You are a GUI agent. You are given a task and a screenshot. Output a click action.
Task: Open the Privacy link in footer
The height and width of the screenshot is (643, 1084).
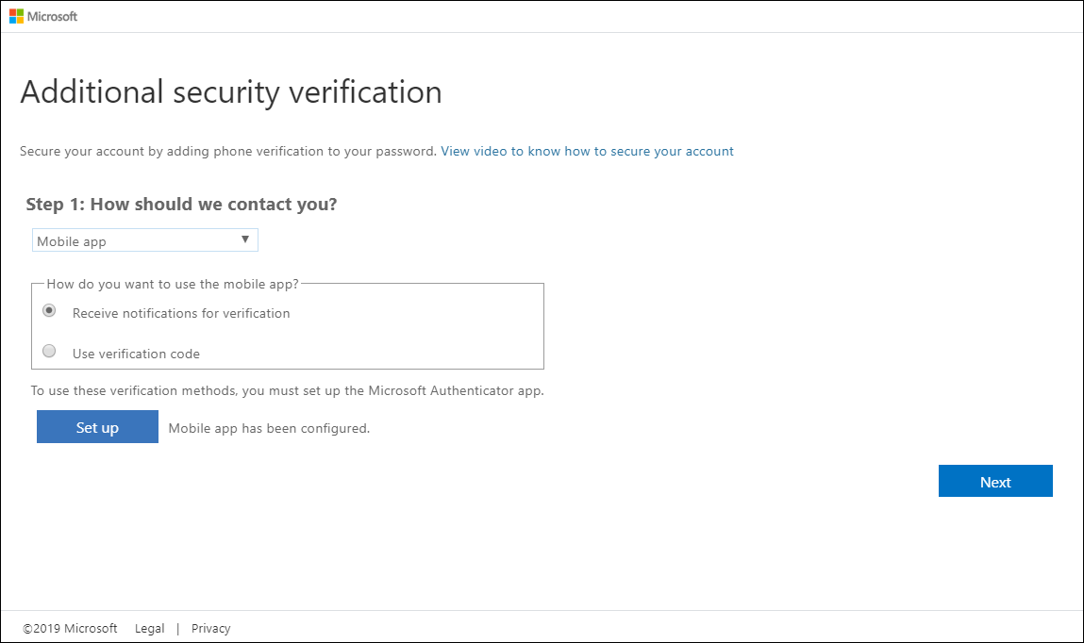[x=210, y=628]
